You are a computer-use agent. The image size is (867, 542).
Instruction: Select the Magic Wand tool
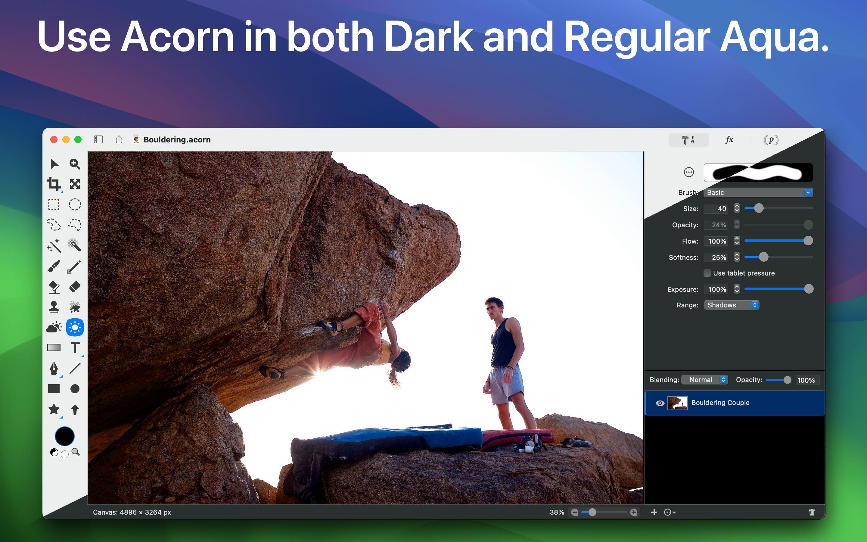coord(54,245)
